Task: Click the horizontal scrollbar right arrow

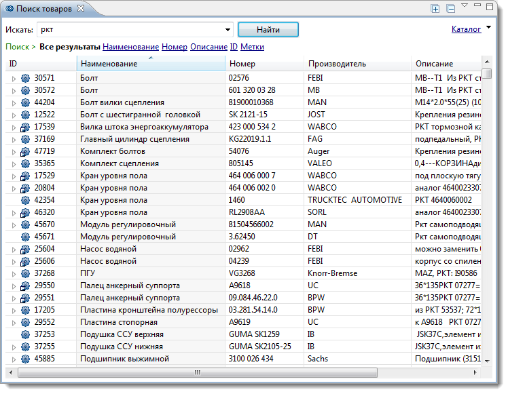Action: coord(475,372)
